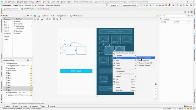Open the Event Log button
This screenshot has width=196, height=110.
pos(188,106)
